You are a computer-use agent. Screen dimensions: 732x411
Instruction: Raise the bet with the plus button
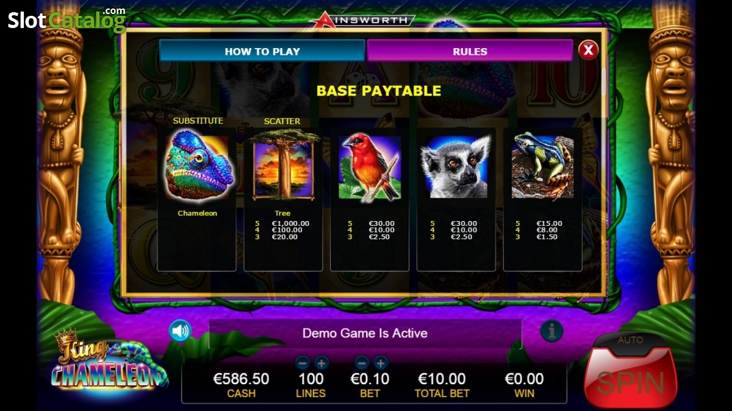tap(381, 364)
